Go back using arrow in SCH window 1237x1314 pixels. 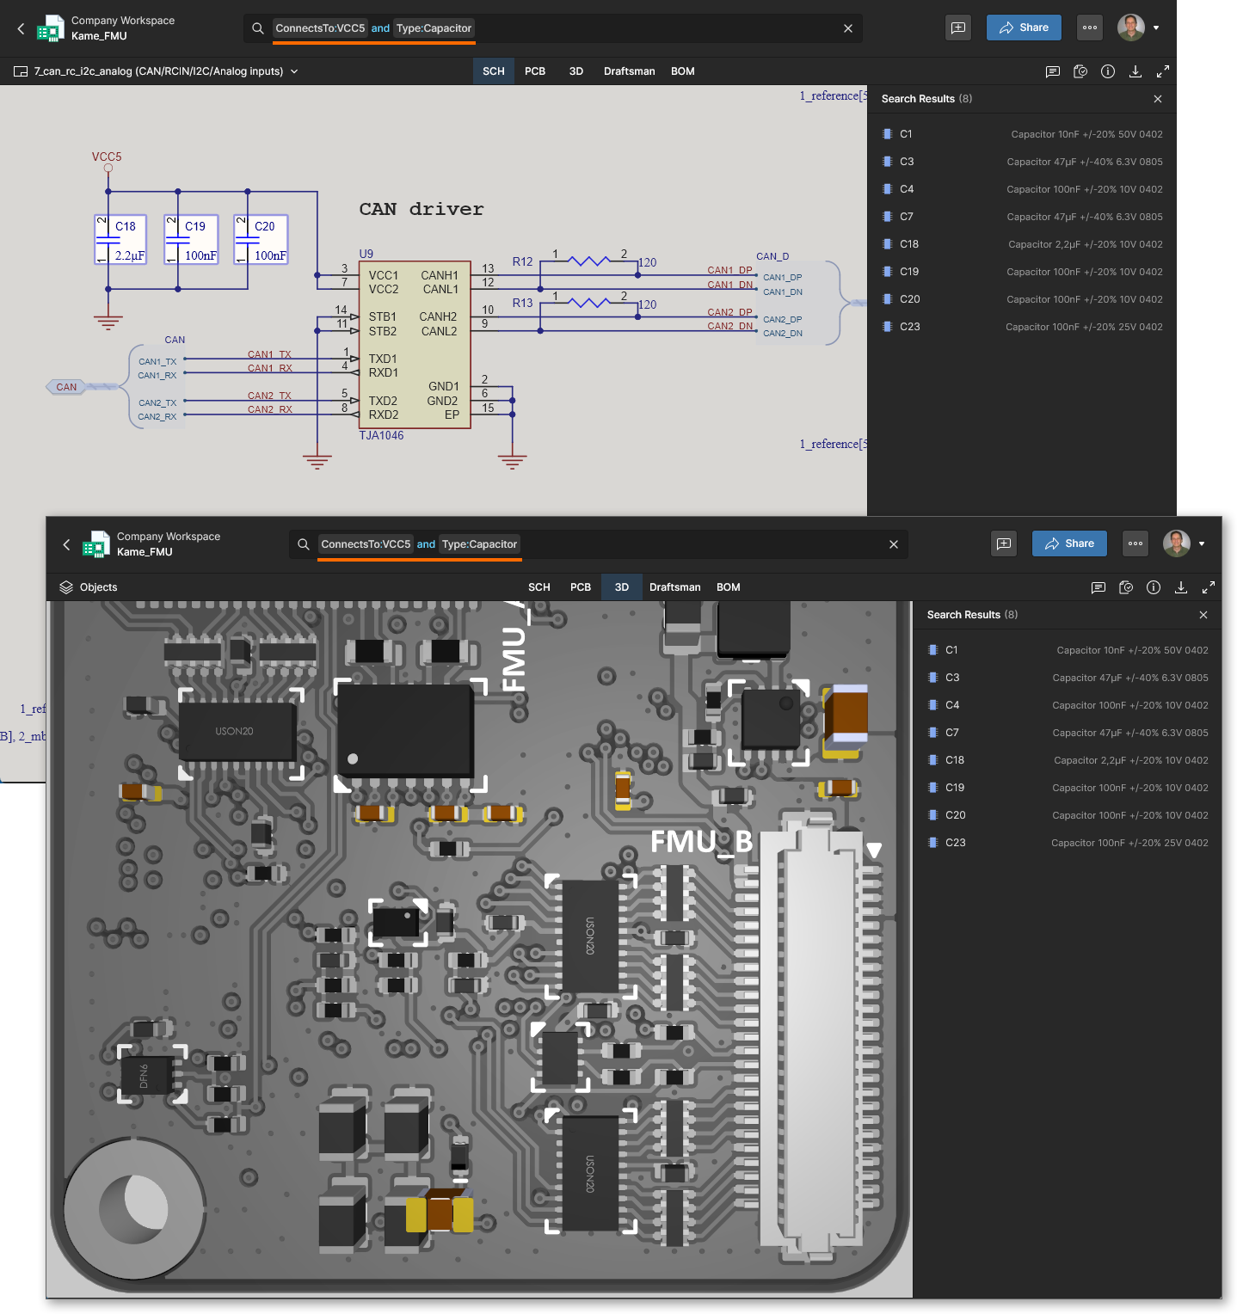[22, 28]
